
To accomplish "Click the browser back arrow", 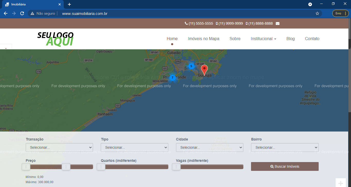I will [x=6, y=13].
